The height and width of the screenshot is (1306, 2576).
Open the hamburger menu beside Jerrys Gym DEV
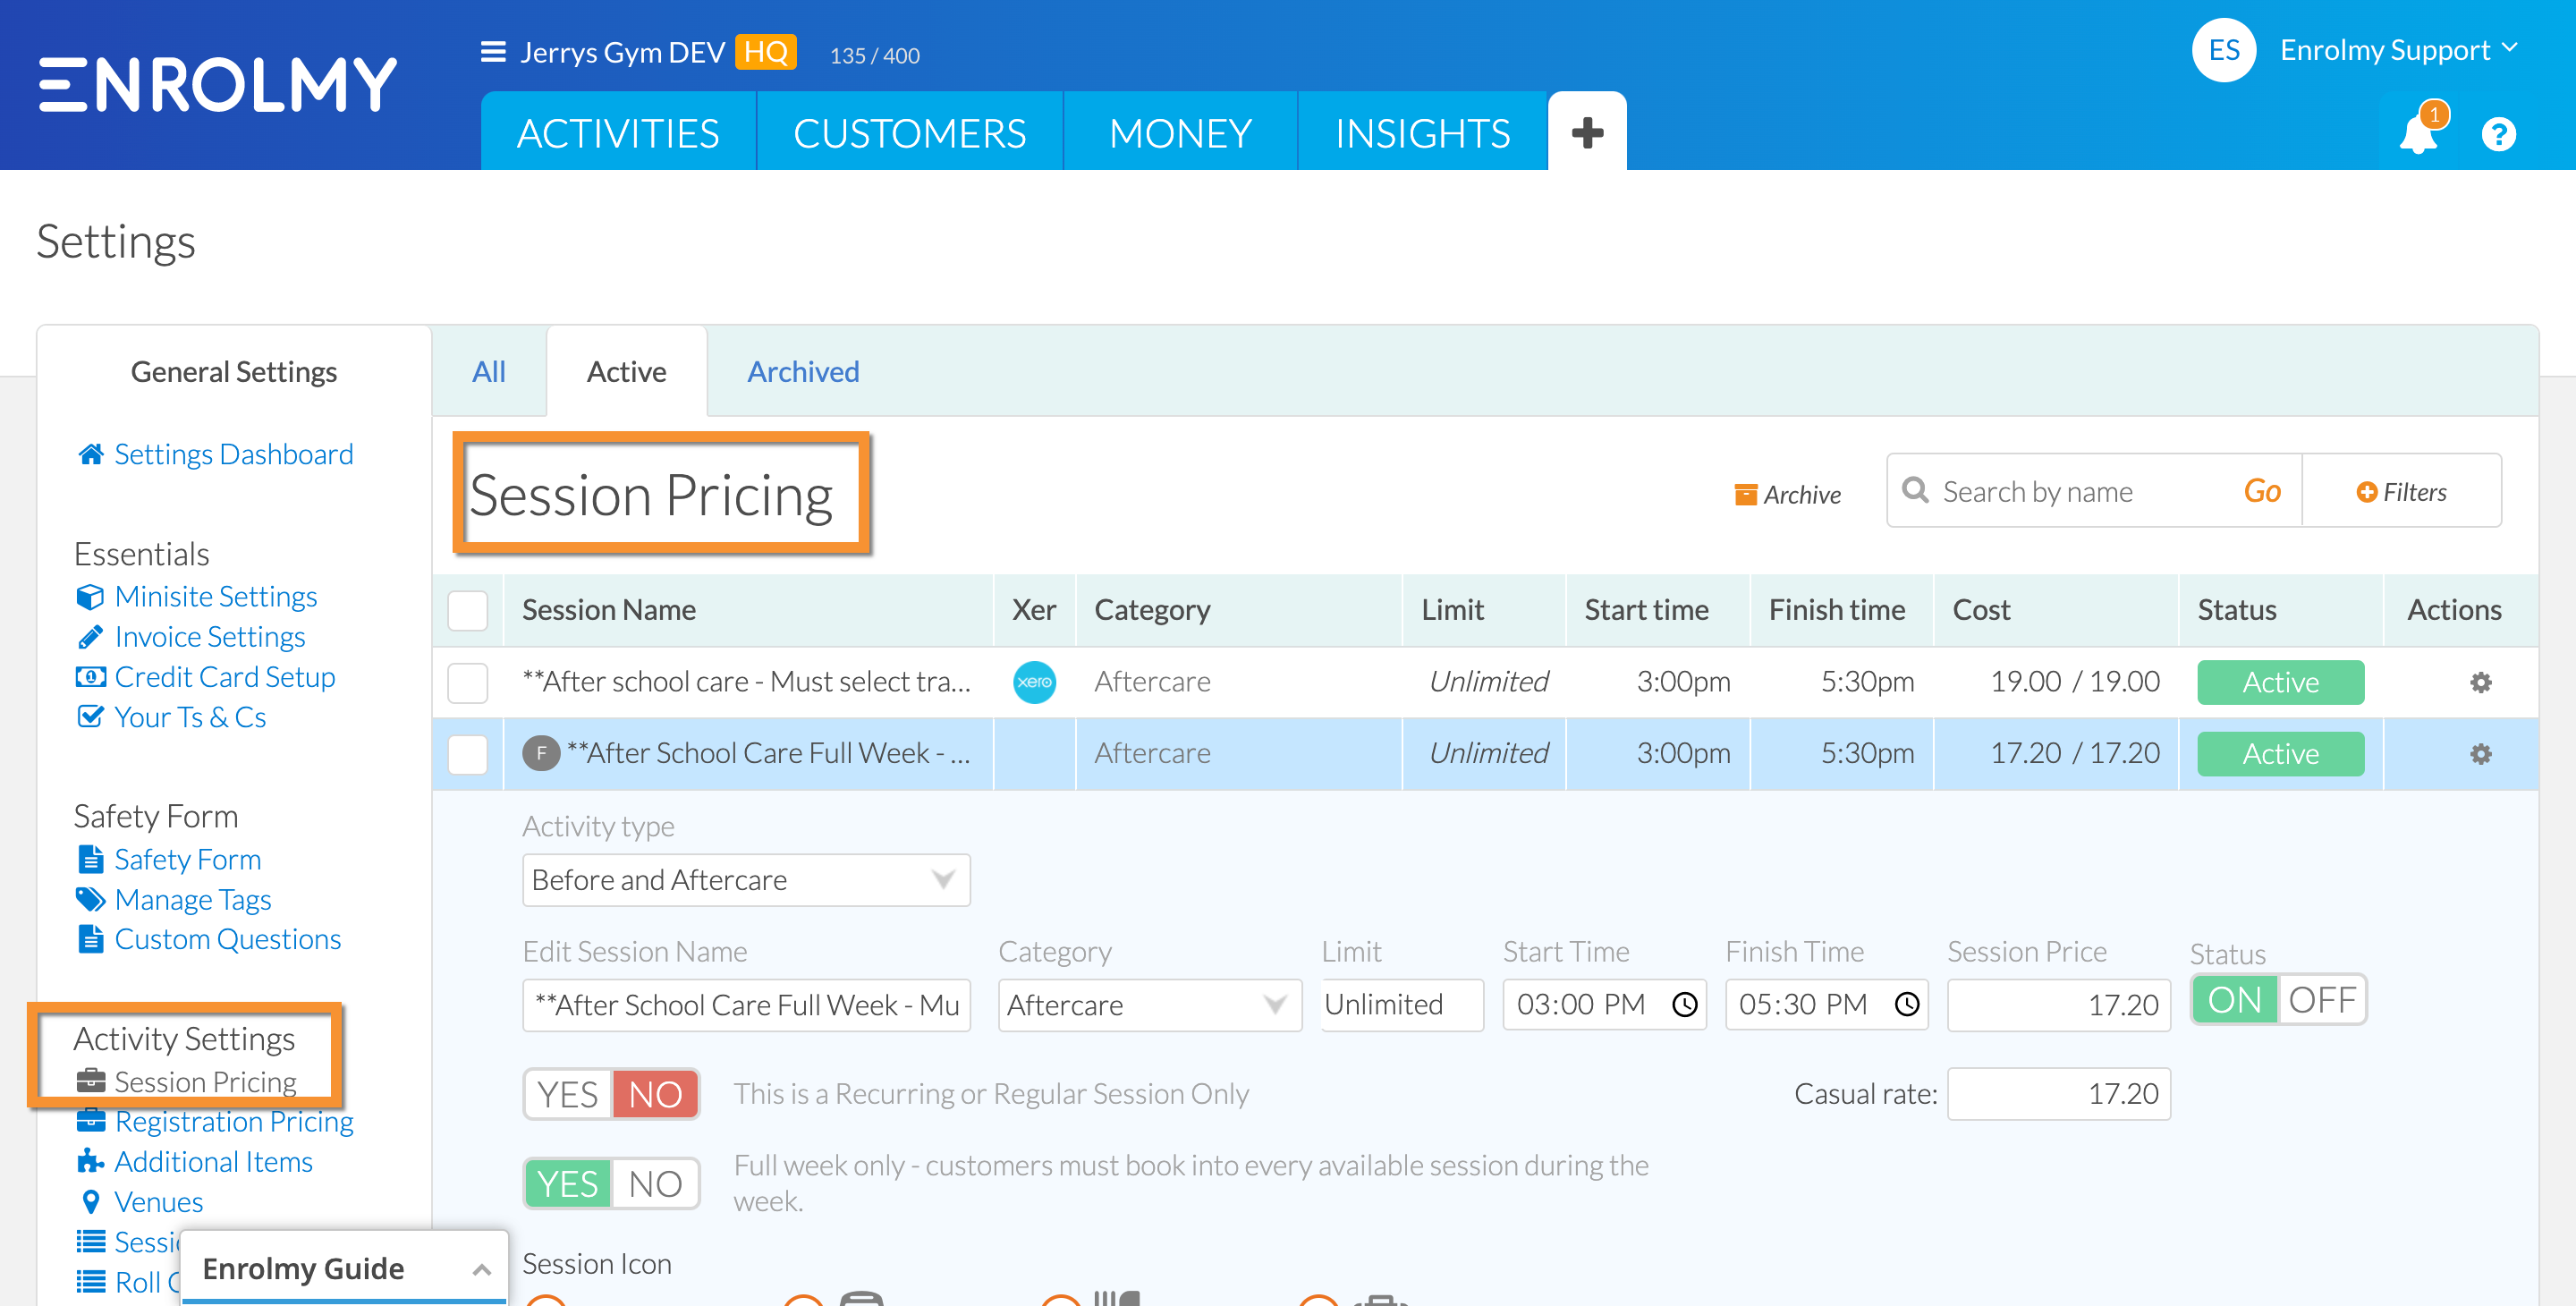click(x=492, y=52)
